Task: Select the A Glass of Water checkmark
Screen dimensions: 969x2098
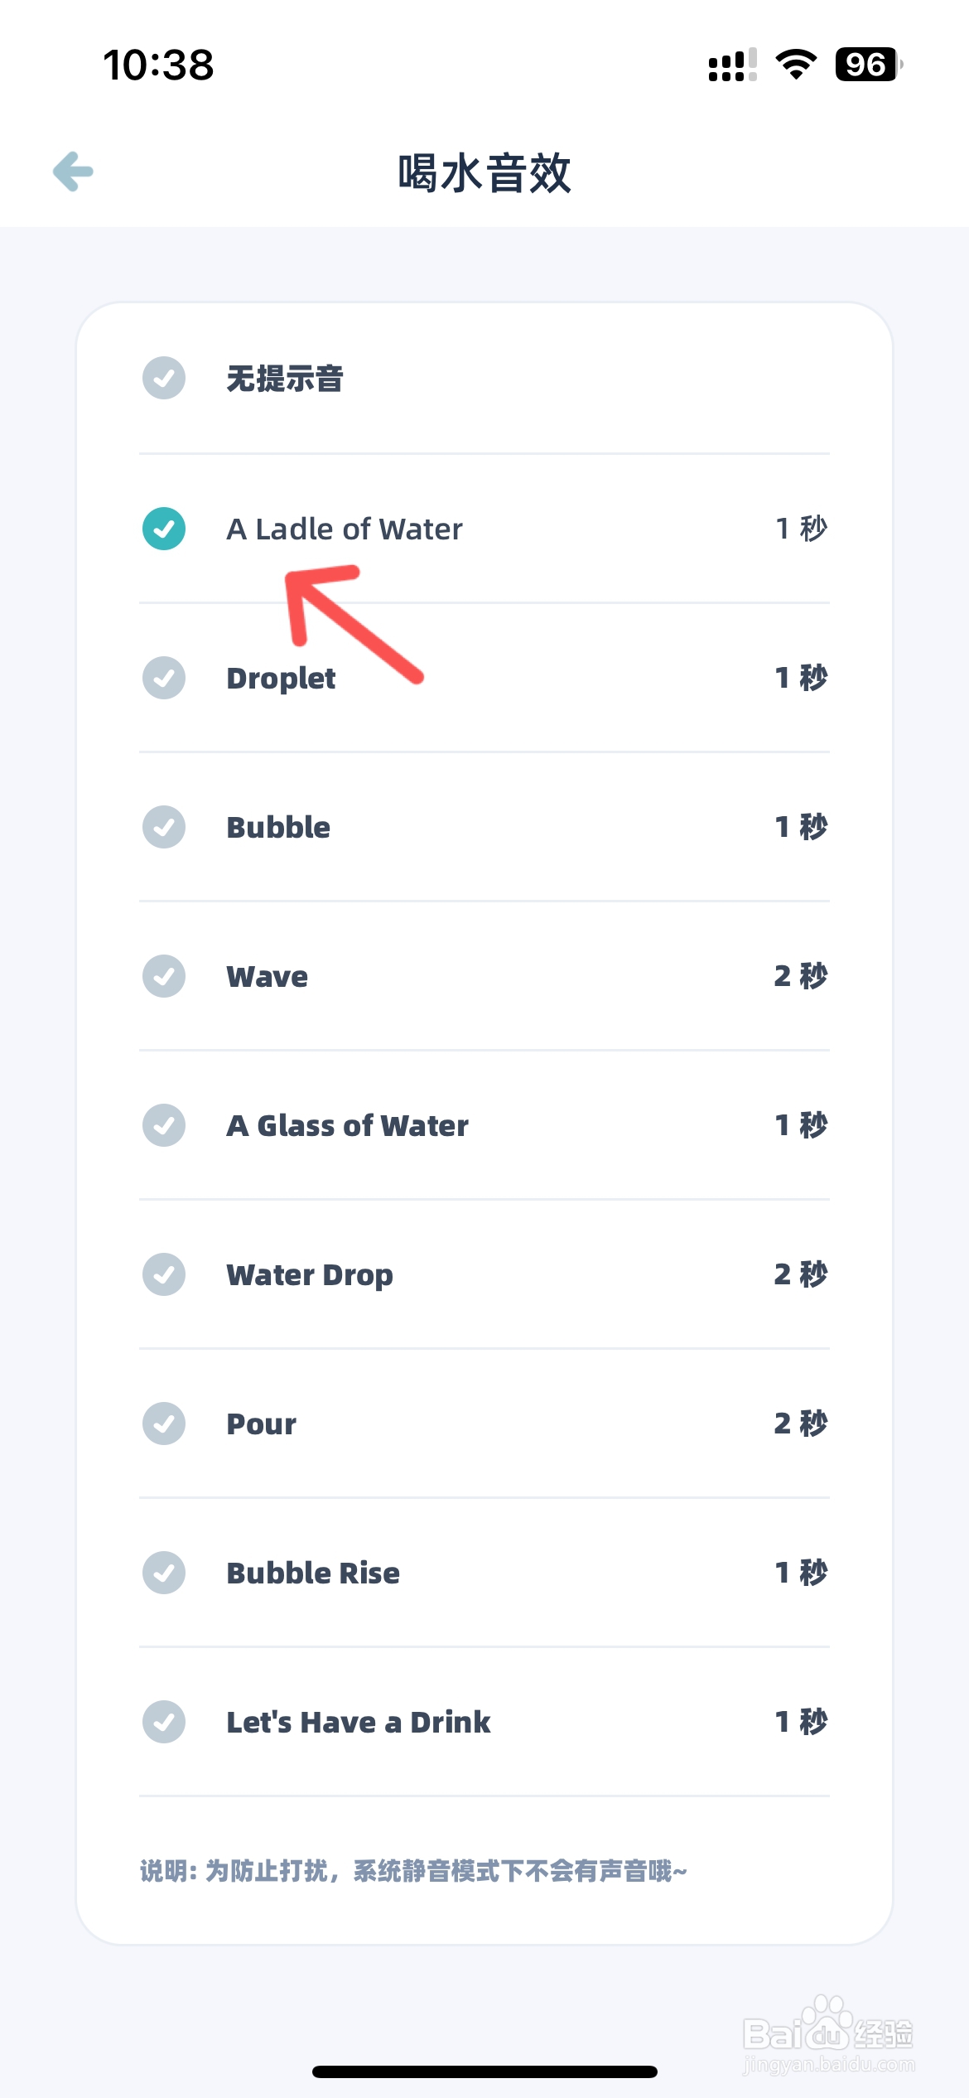Action: coord(164,1125)
